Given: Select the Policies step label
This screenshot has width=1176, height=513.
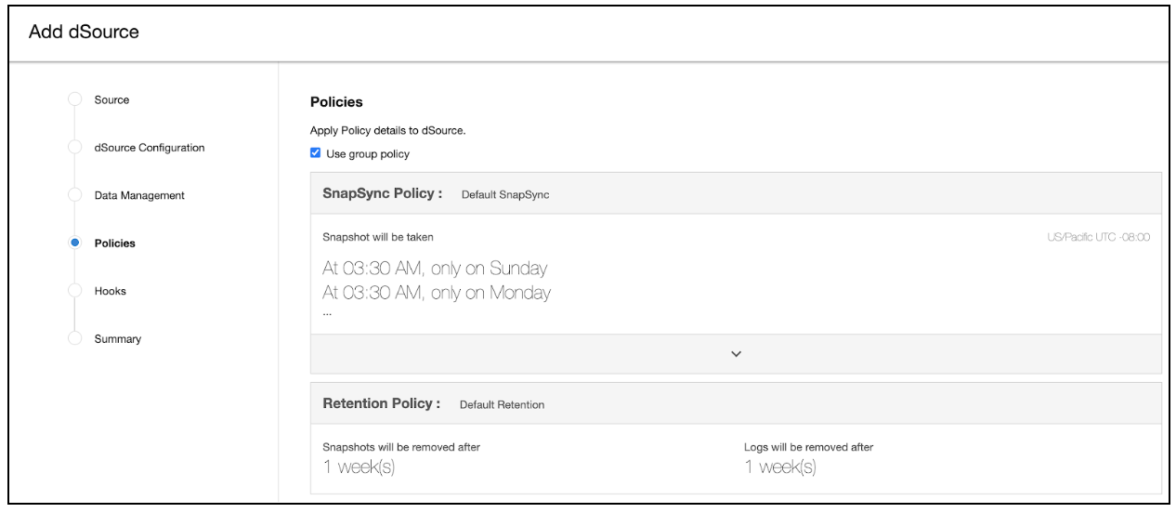Looking at the screenshot, I should (x=115, y=243).
